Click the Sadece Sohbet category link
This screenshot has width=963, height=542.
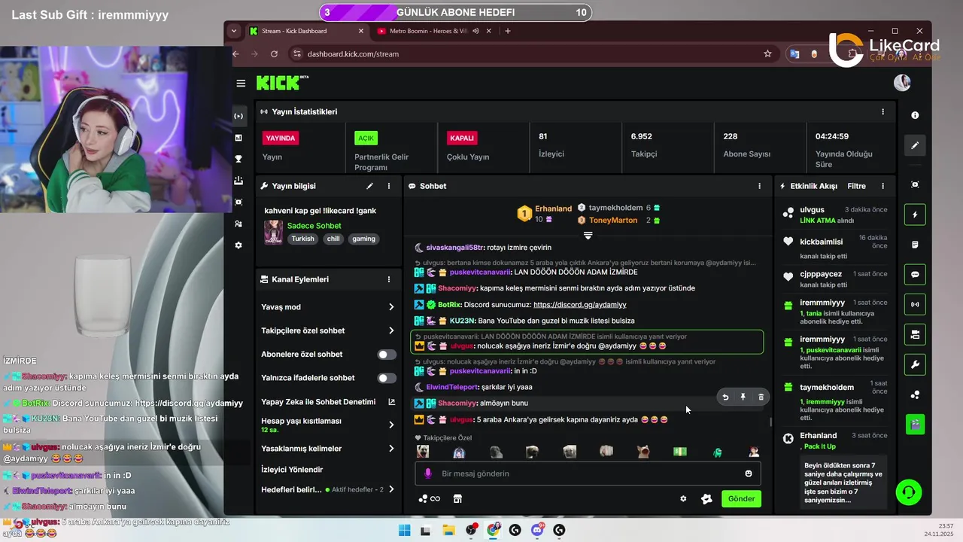click(314, 226)
